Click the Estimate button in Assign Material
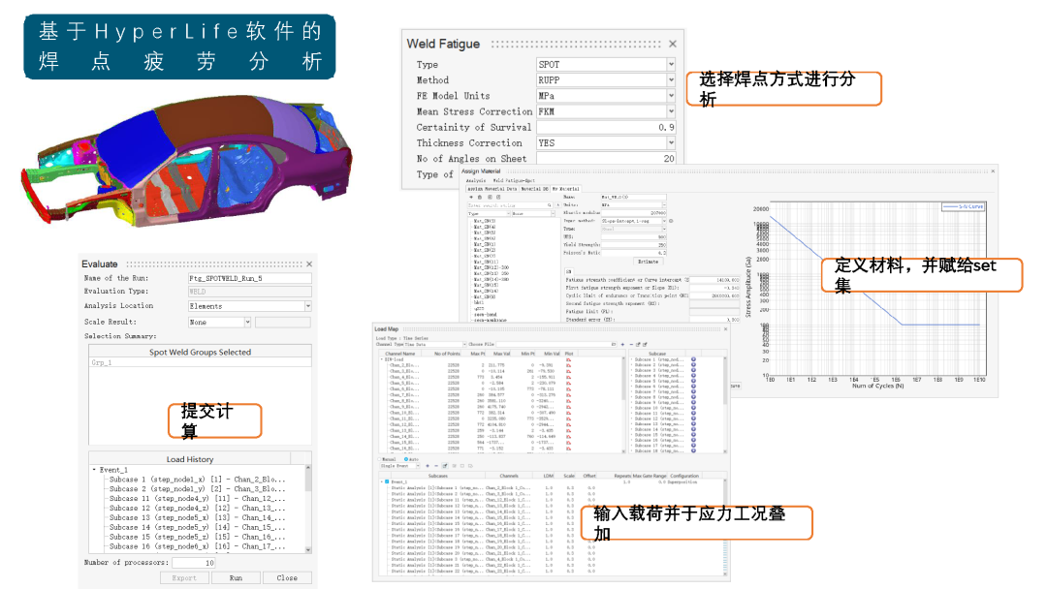The image size is (1047, 589). (649, 262)
